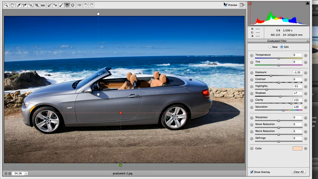Select the White Balance eyedropper tool
The width and height of the screenshot is (318, 179).
tap(19, 5)
